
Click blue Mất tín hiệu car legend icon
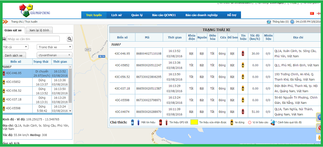(132, 122)
